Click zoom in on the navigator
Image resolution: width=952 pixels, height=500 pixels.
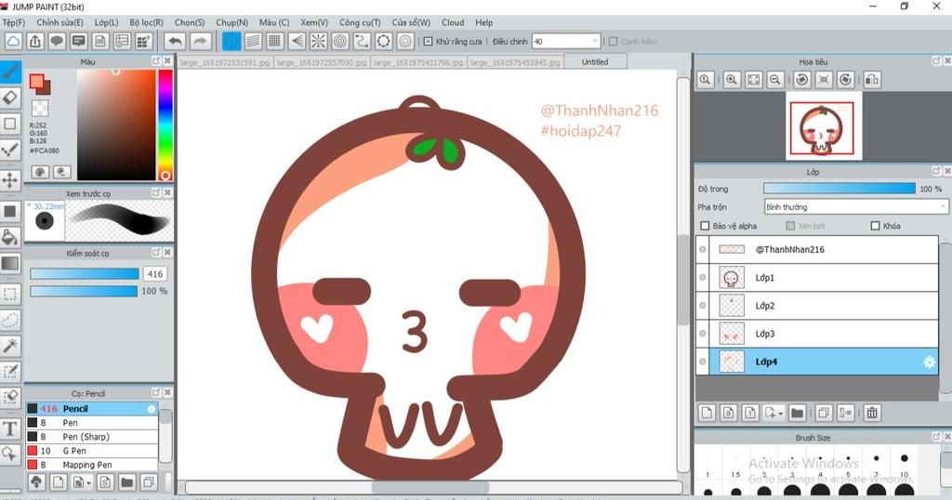click(x=732, y=80)
